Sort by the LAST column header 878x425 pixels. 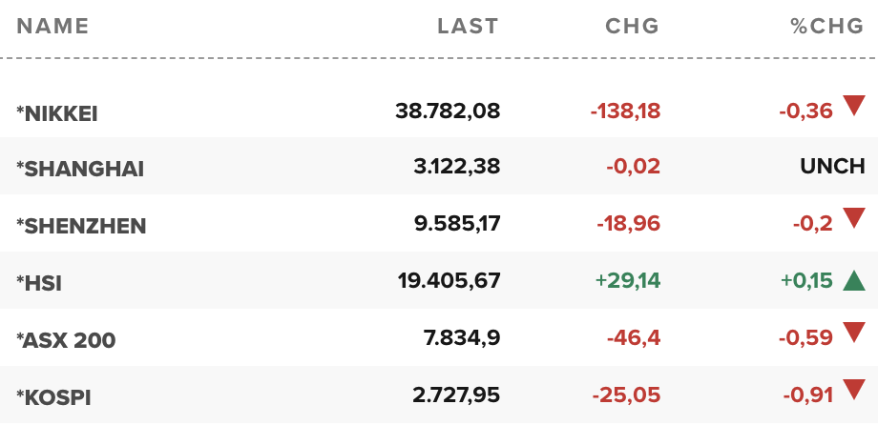point(469,27)
